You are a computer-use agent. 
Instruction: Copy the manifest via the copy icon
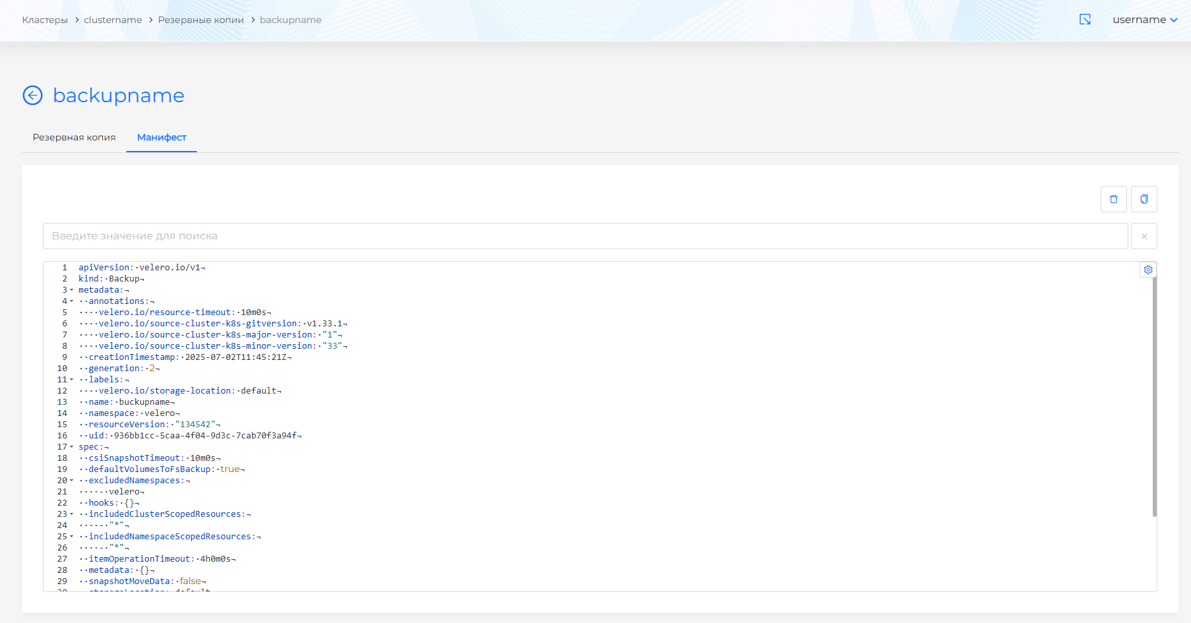click(1144, 198)
